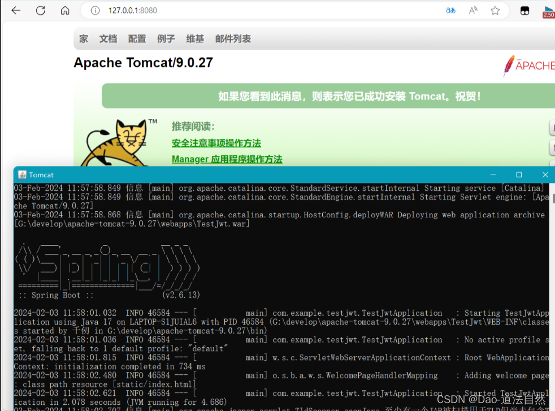Open the translate page icon
The image size is (555, 411).
pyautogui.click(x=450, y=11)
